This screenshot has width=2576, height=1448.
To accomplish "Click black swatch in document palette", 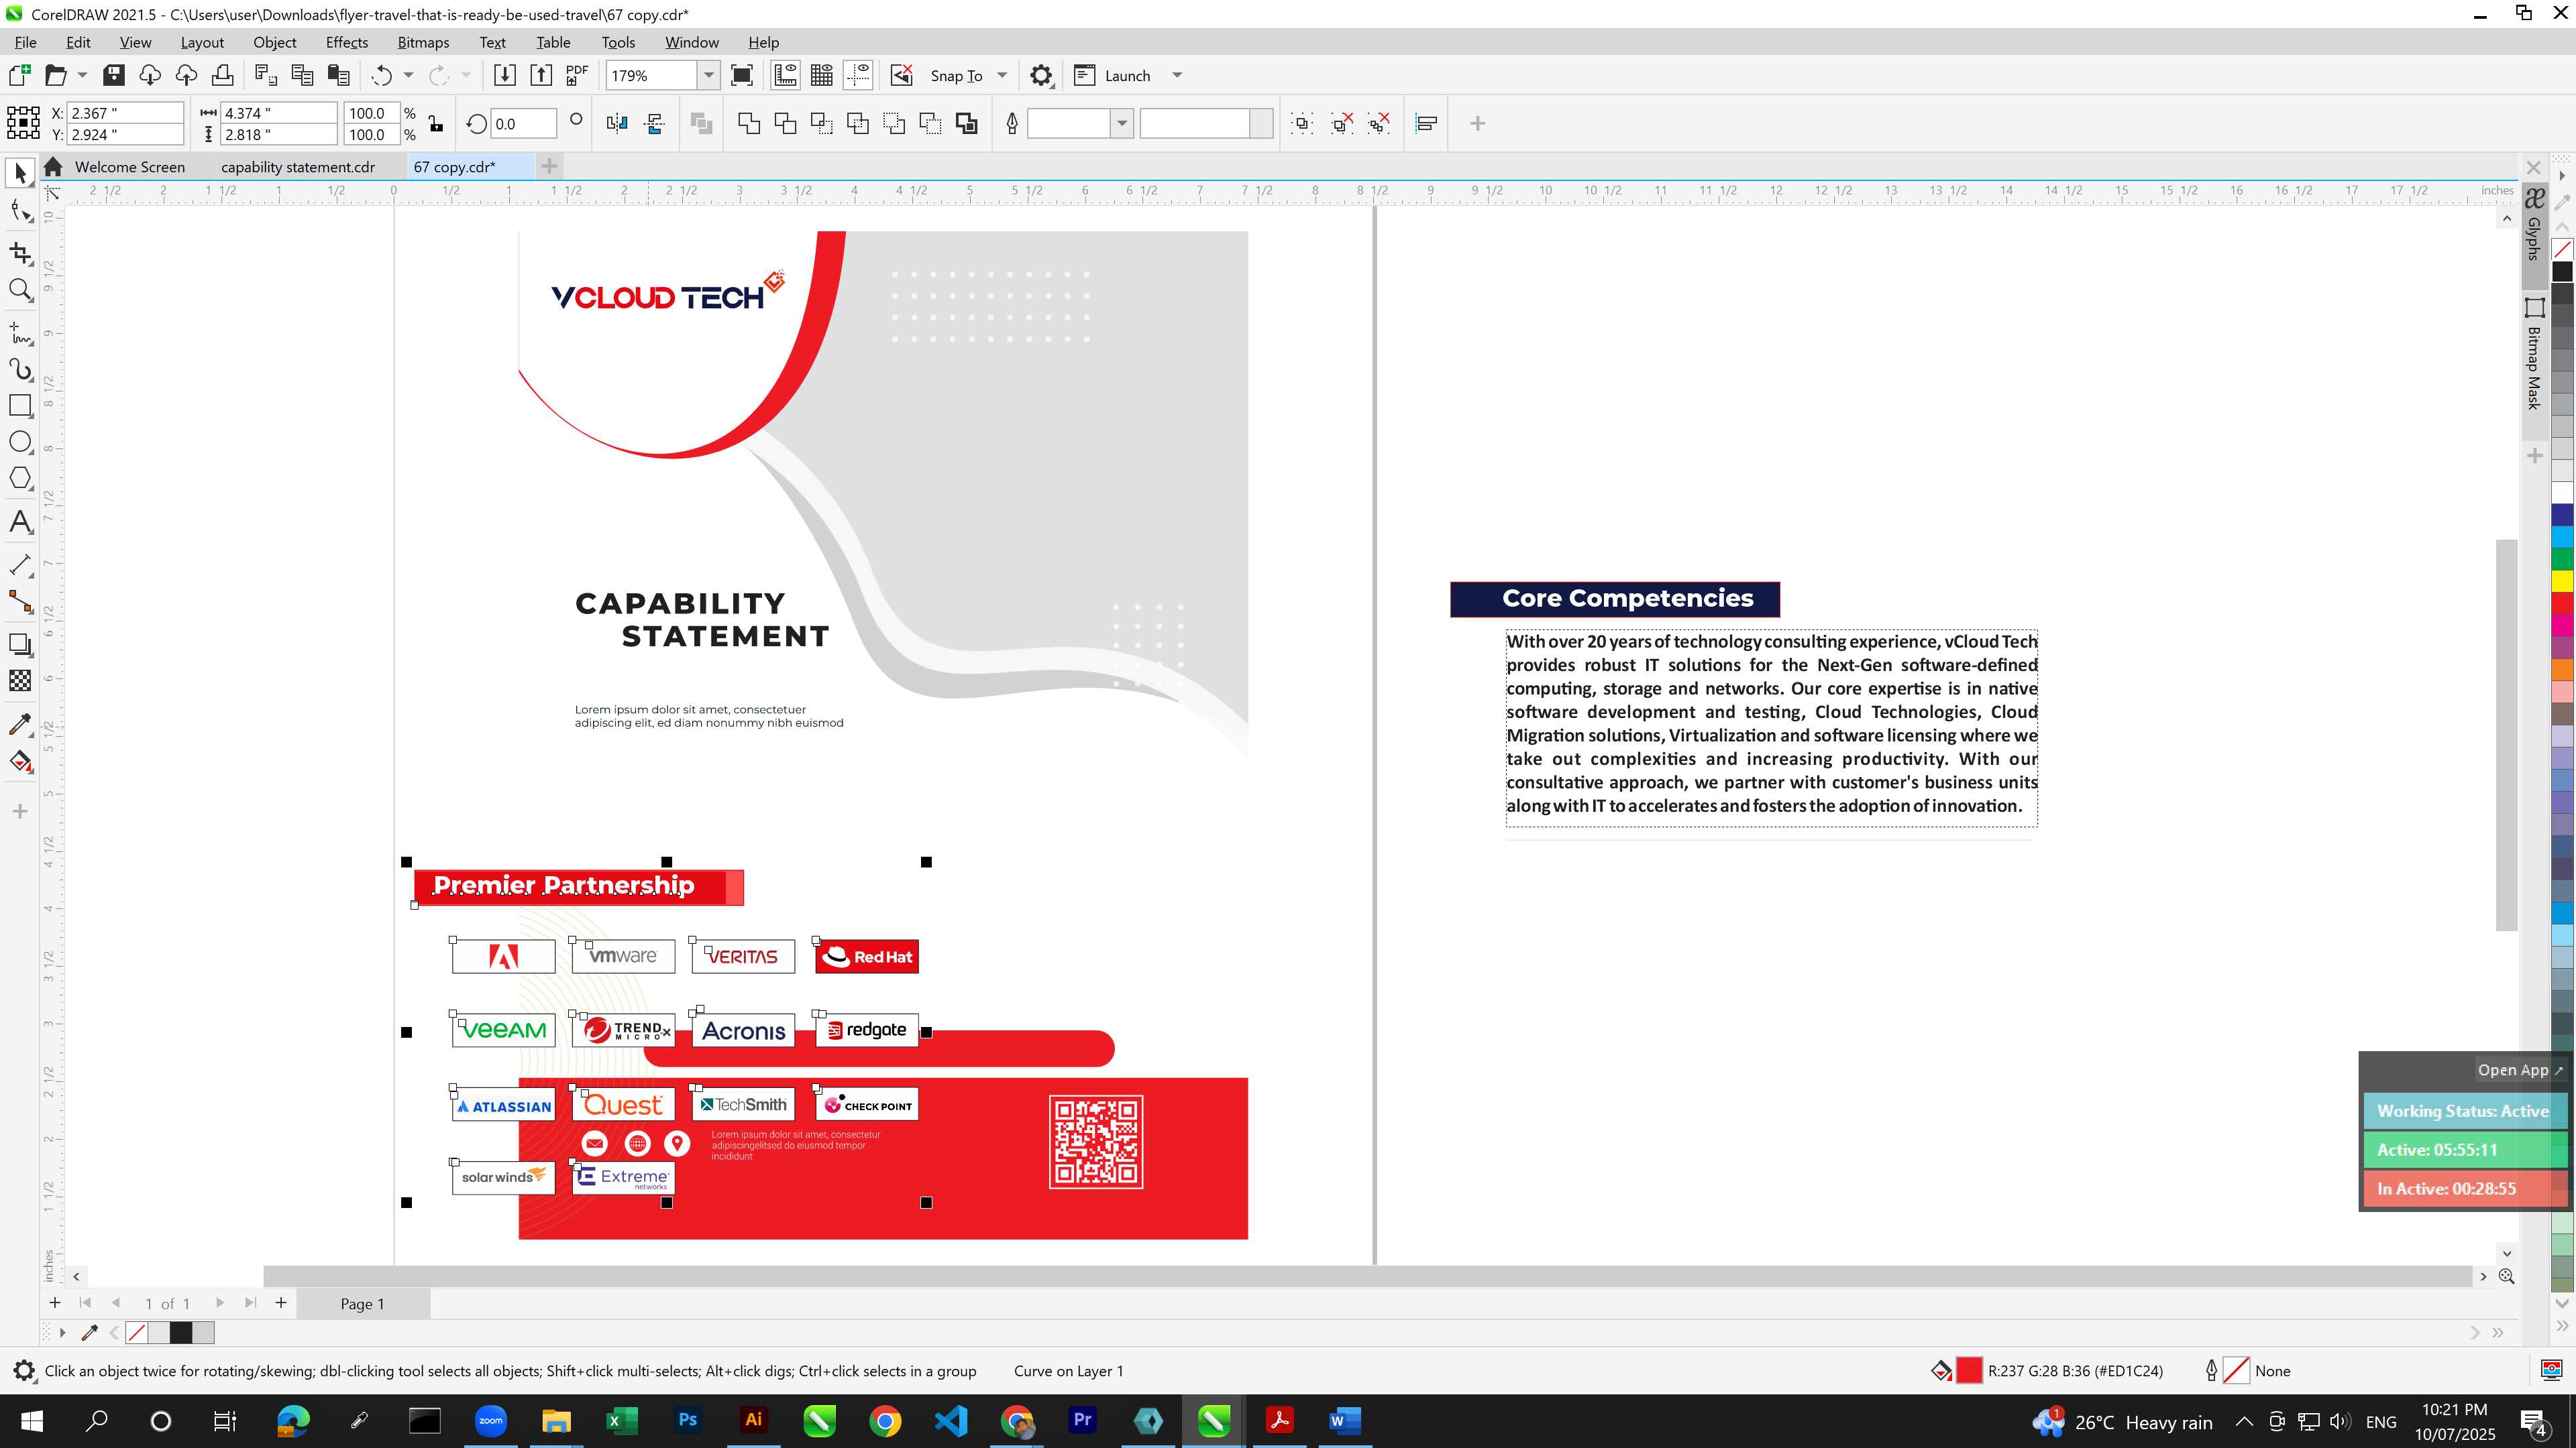I will click(x=181, y=1332).
